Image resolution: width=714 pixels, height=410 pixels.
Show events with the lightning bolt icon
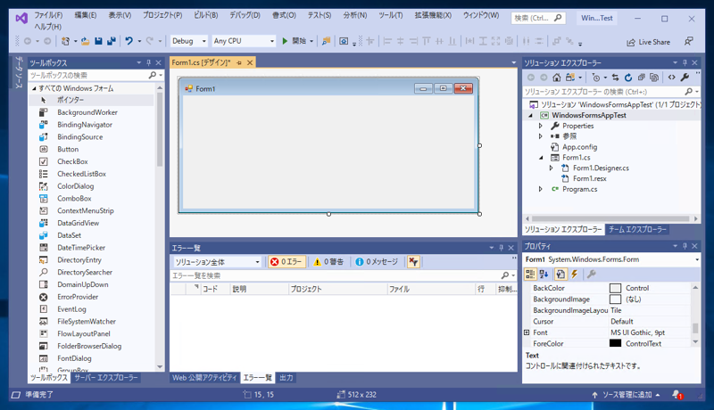pos(575,275)
